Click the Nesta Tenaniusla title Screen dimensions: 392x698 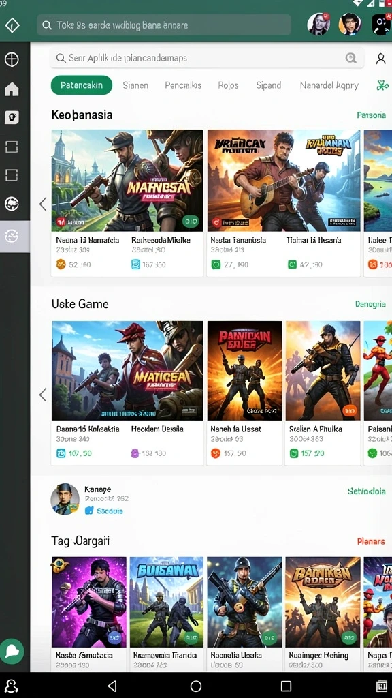coord(238,240)
